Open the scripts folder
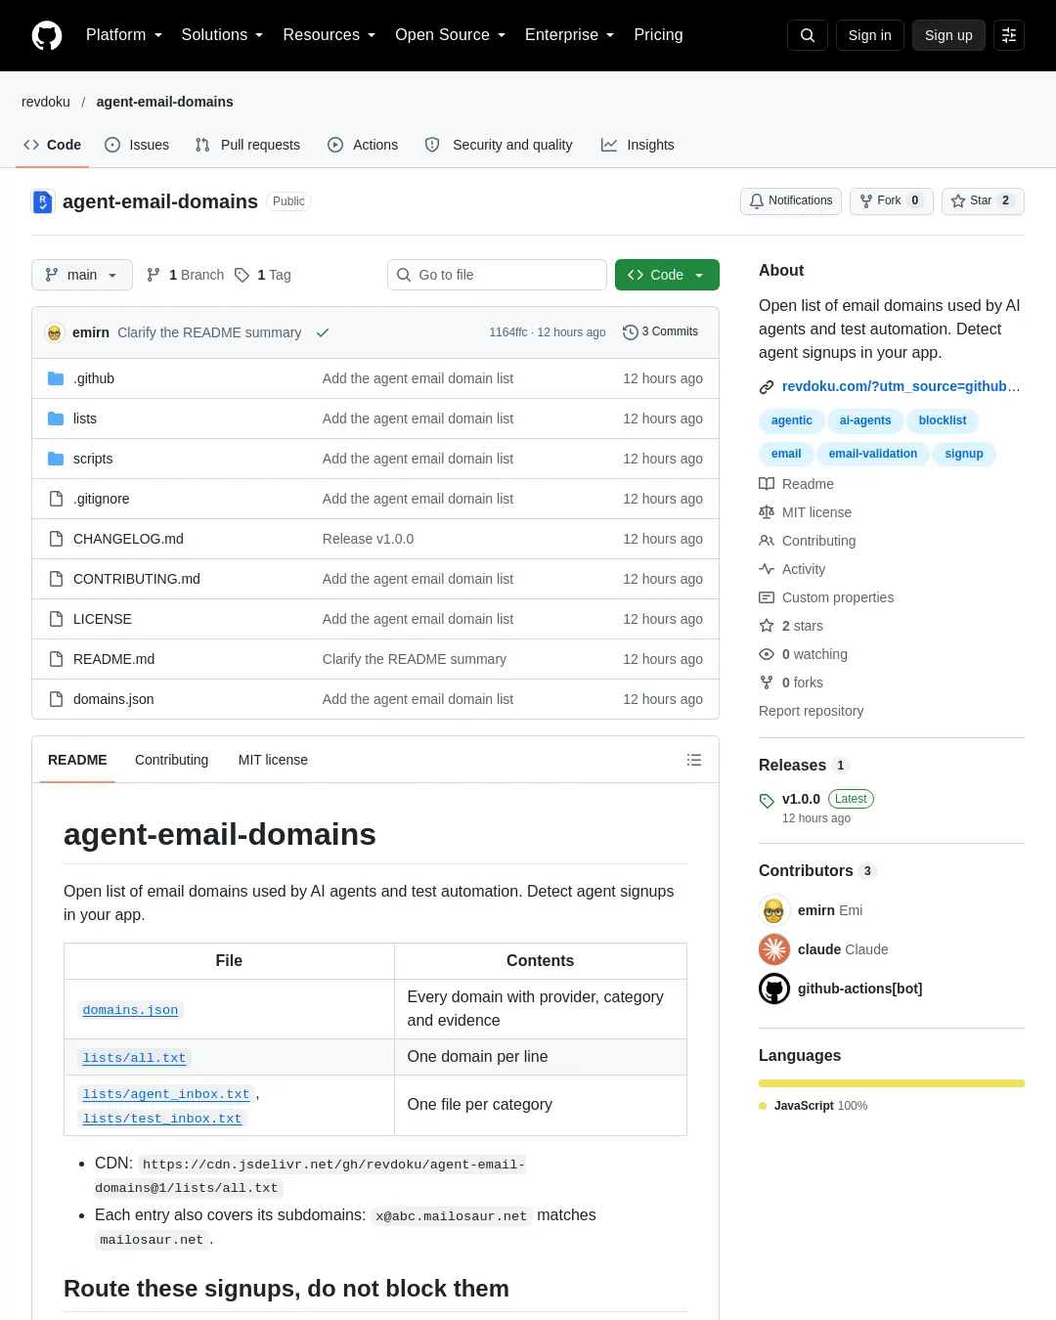Viewport: 1056px width, 1320px height. pyautogui.click(x=93, y=459)
